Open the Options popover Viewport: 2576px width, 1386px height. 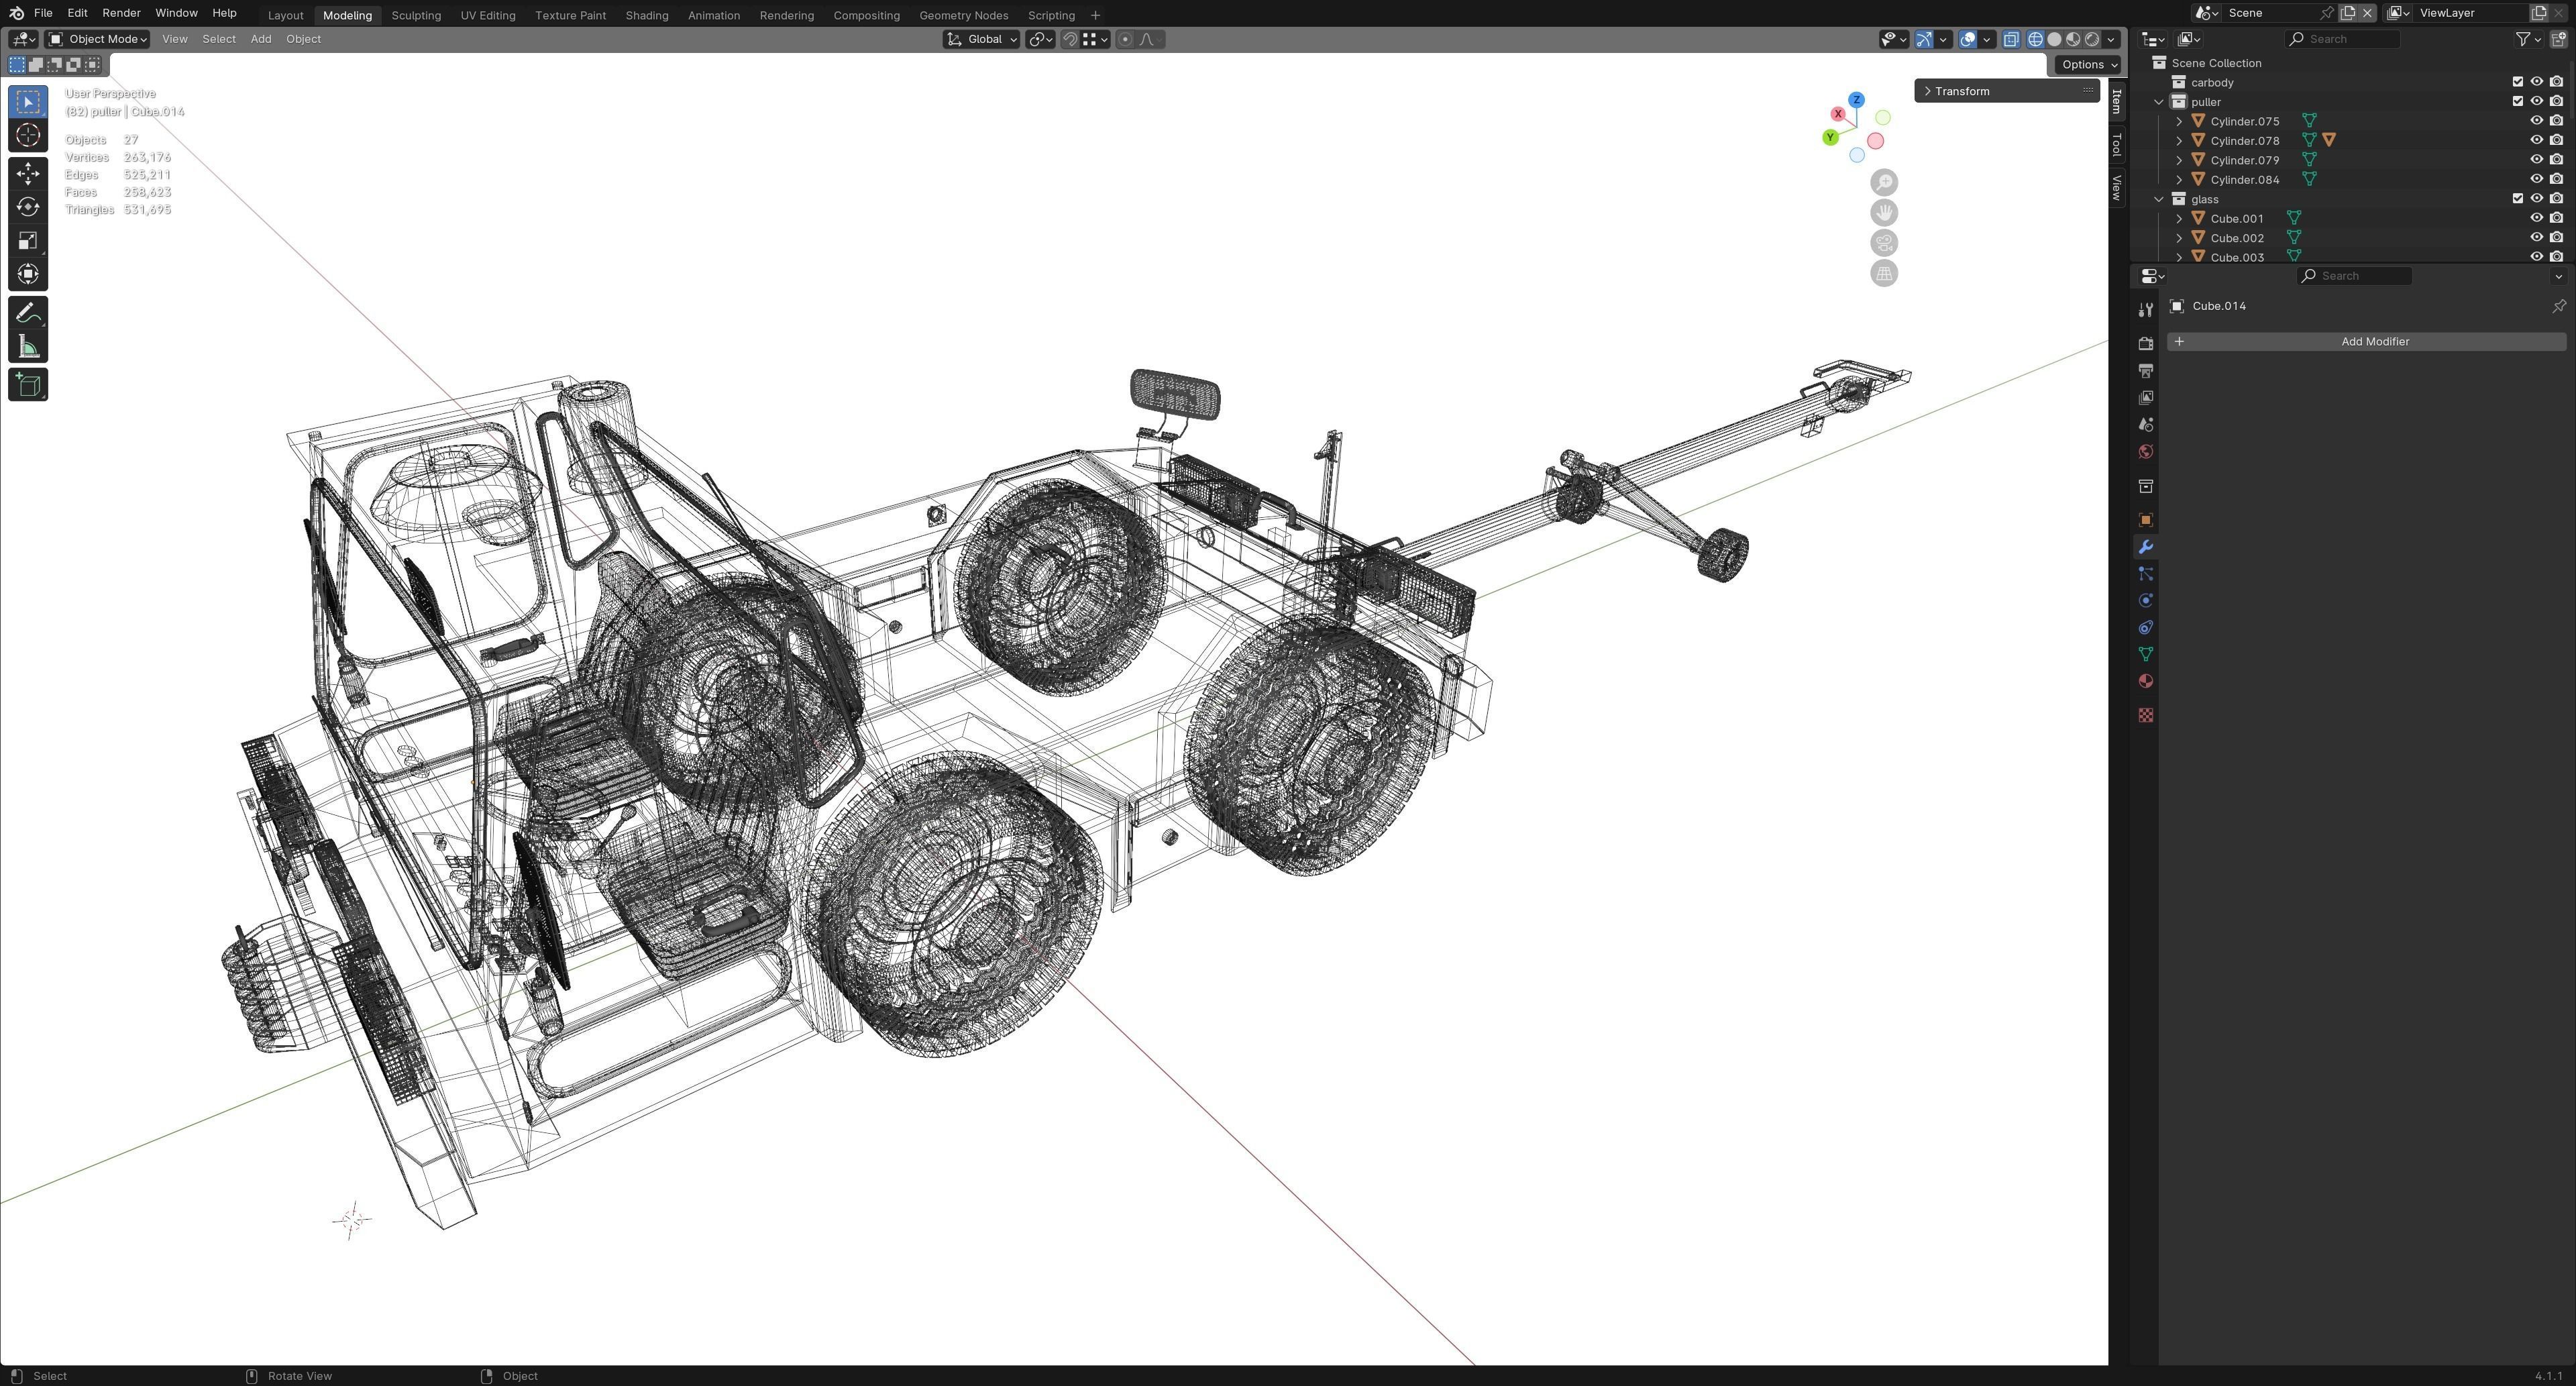tap(2088, 64)
